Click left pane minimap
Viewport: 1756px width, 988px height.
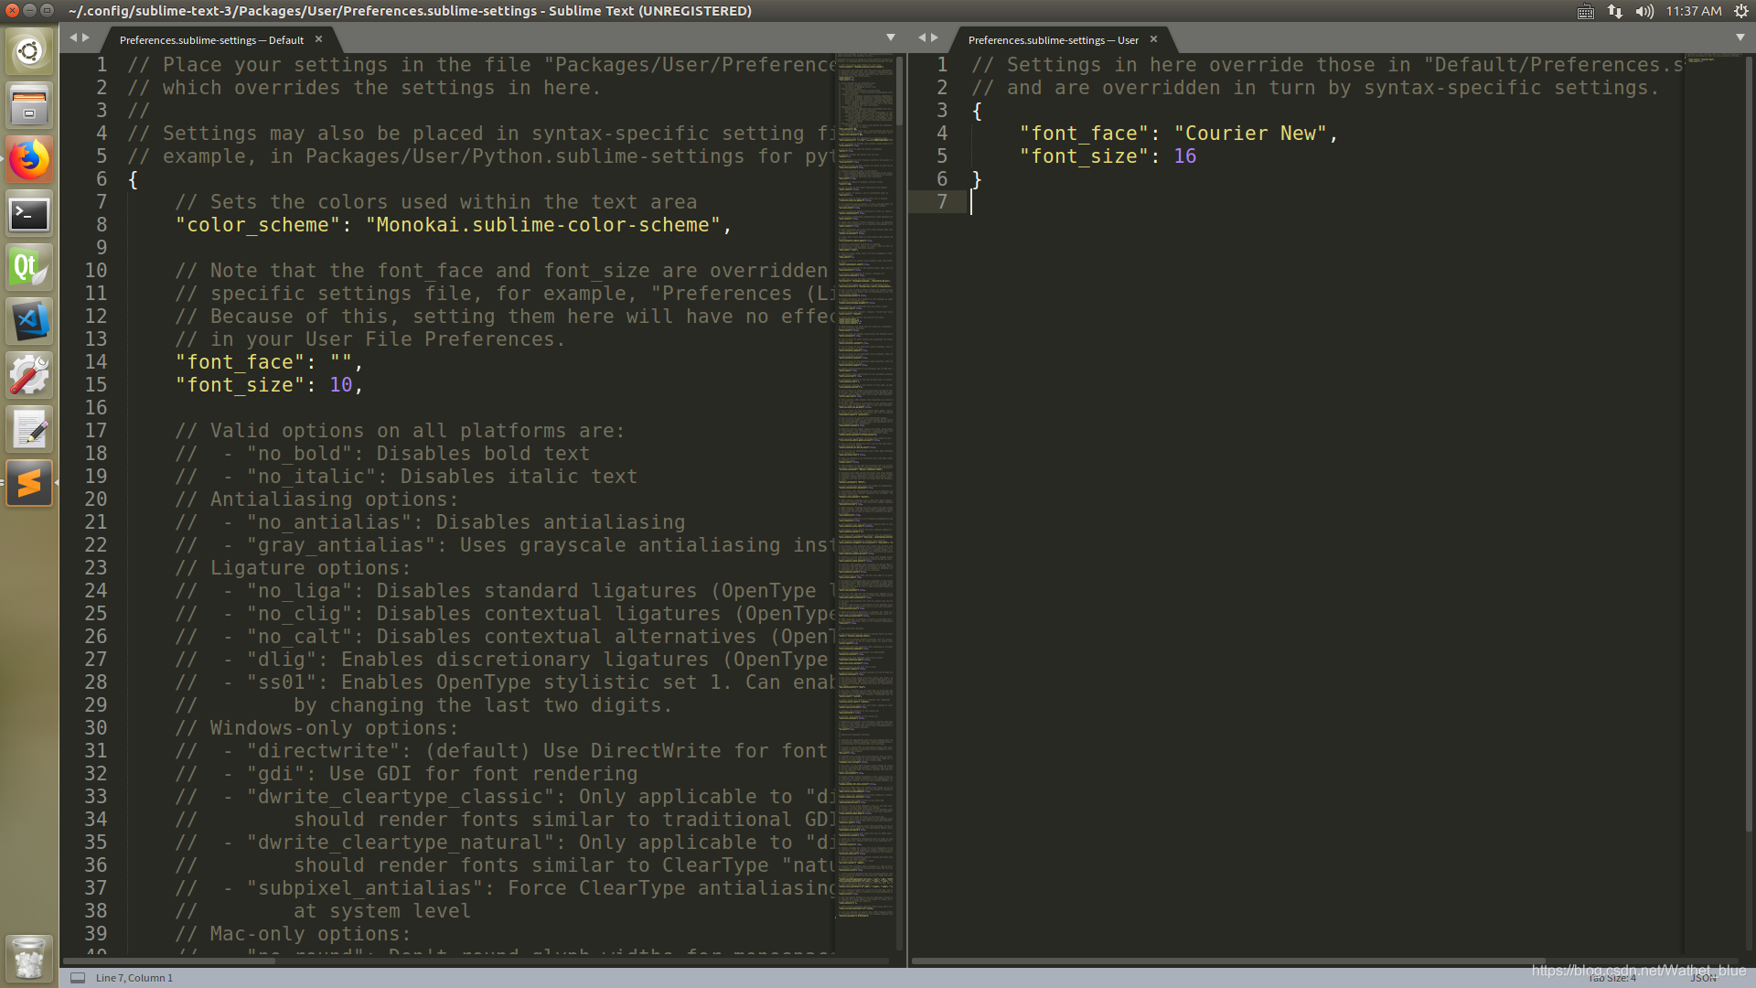point(864,485)
